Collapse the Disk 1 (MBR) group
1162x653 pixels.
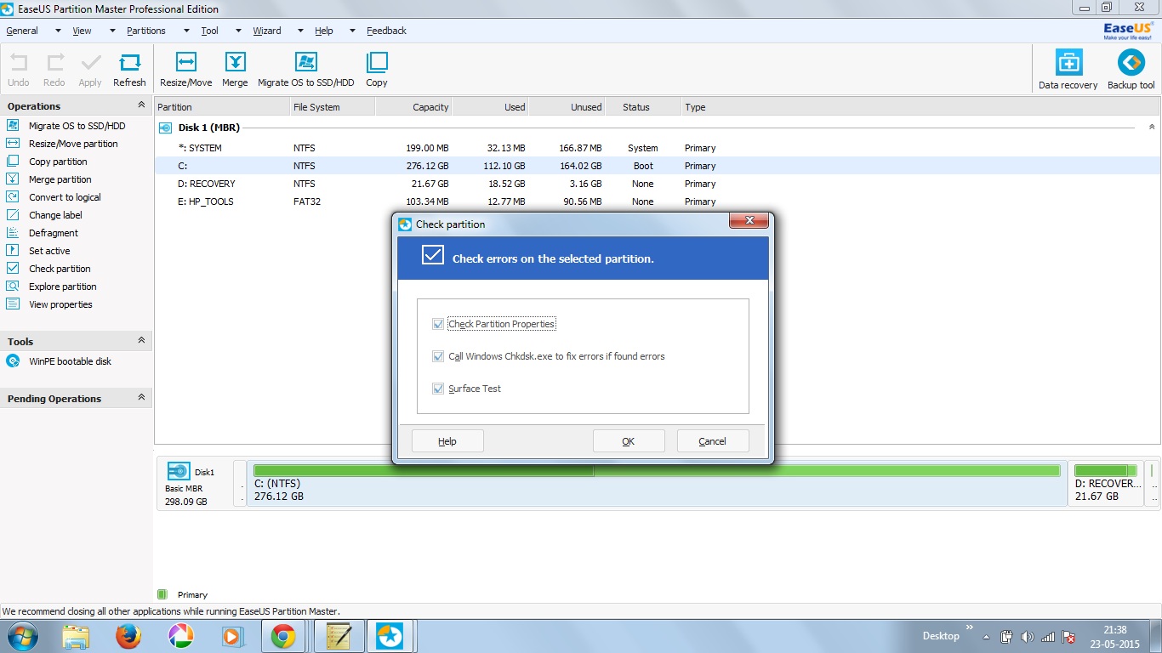(1152, 127)
